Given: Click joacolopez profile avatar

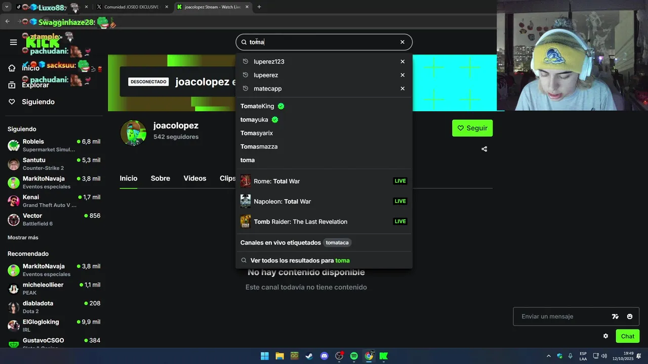Looking at the screenshot, I should point(133,133).
